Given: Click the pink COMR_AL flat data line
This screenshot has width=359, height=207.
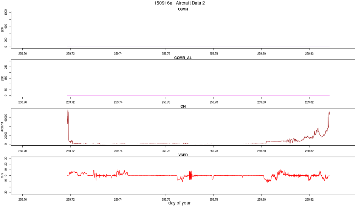Looking at the screenshot, I should (x=198, y=95).
